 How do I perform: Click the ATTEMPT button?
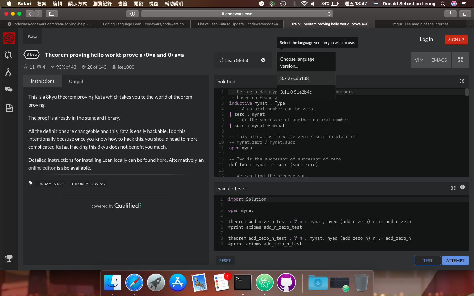455,260
